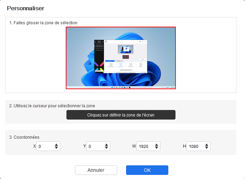
Task: Click the miniature app window in preview
Action: (x=121, y=56)
